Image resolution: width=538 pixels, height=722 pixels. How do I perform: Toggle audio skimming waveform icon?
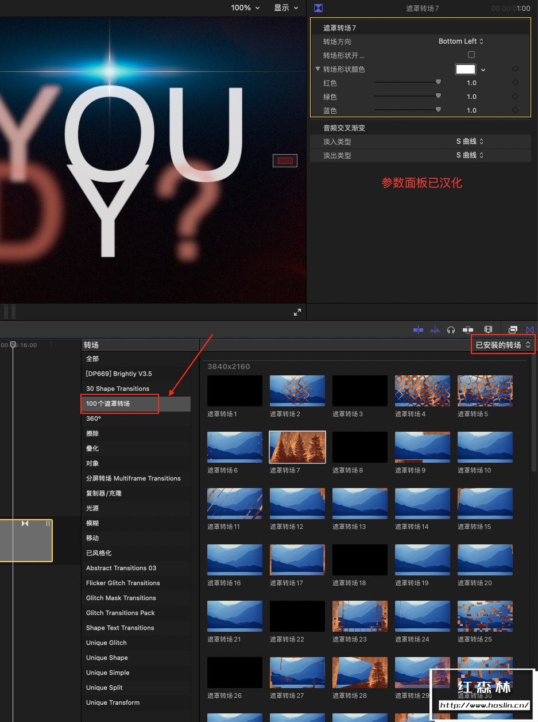point(435,329)
